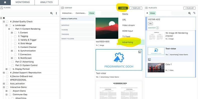Open the Smart Folders content section
The width and height of the screenshot is (198, 99).
77,39
